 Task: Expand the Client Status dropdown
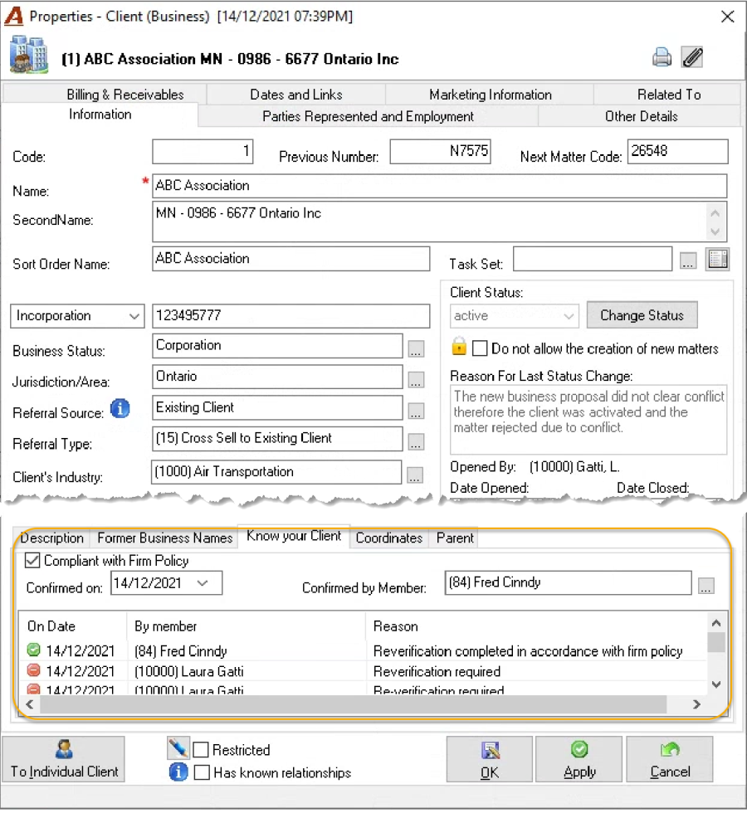(515, 316)
